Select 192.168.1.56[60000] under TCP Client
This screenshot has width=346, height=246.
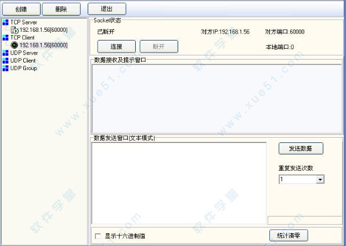point(44,45)
